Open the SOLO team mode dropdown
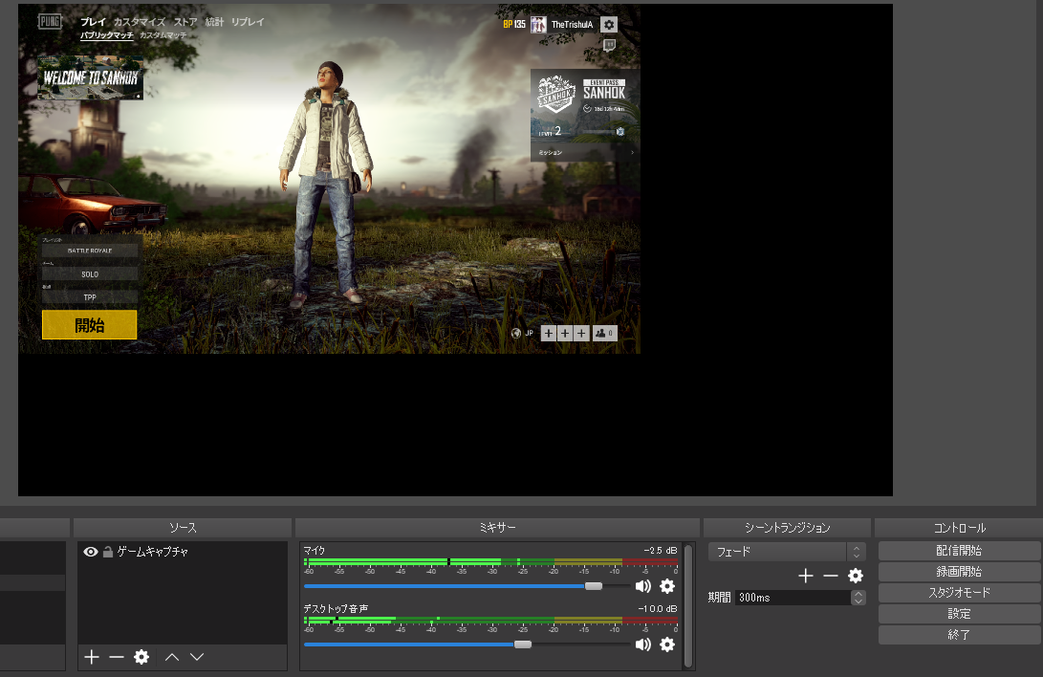 click(90, 274)
